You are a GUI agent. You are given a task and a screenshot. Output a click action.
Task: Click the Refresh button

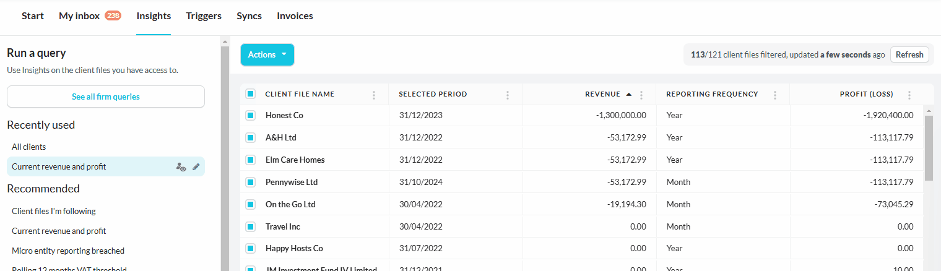pos(909,54)
